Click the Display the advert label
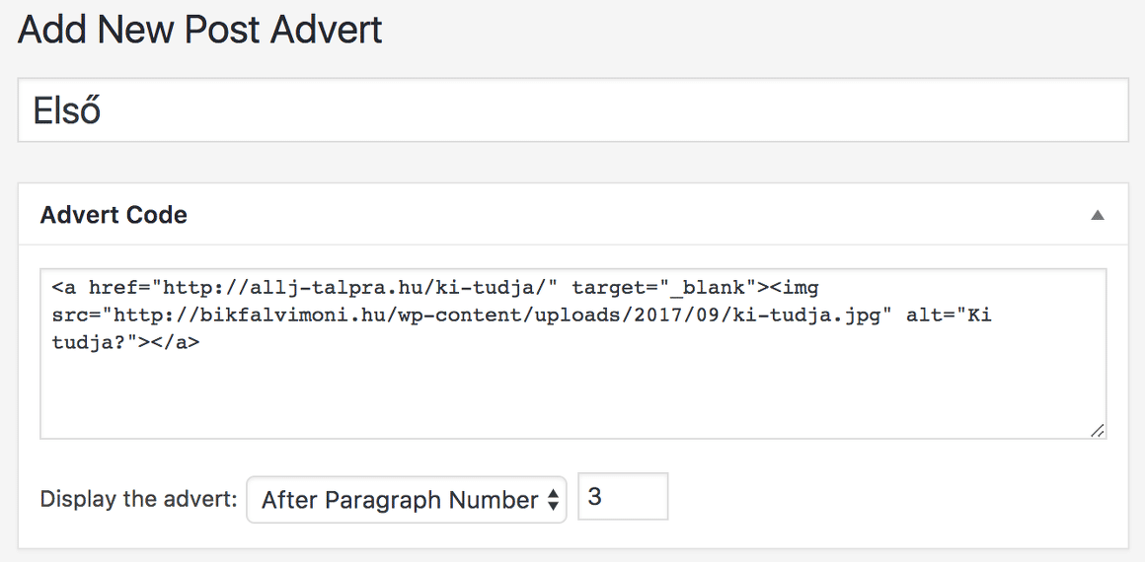The height and width of the screenshot is (562, 1145). (x=139, y=500)
